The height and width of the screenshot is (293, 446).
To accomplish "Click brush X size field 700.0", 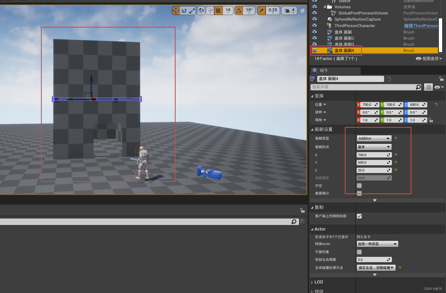I will point(374,155).
